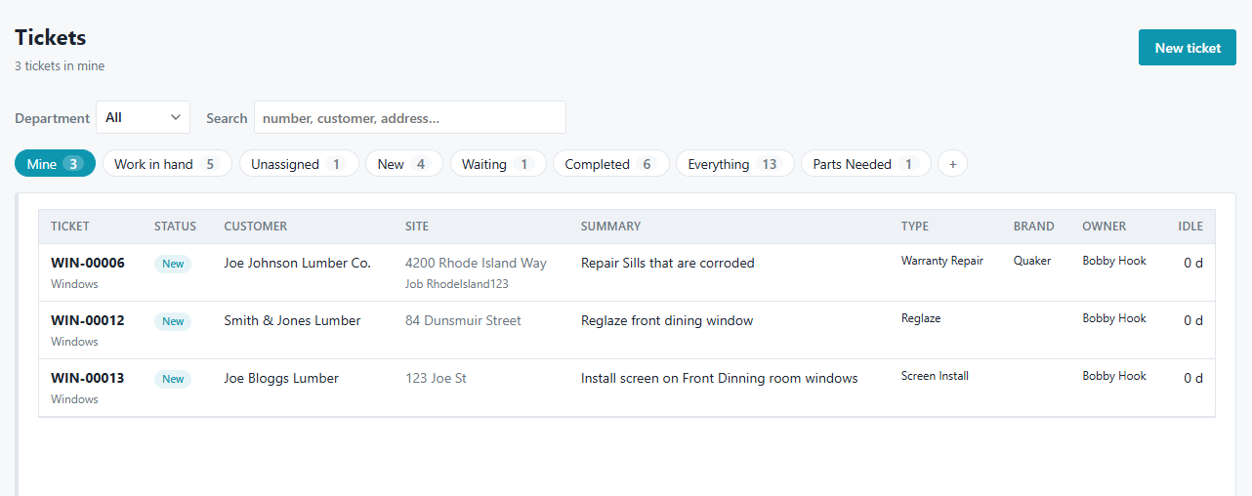Click owner Bobby Hook on WIN-00012 row
Viewport: 1252px width, 496px height.
point(1114,318)
